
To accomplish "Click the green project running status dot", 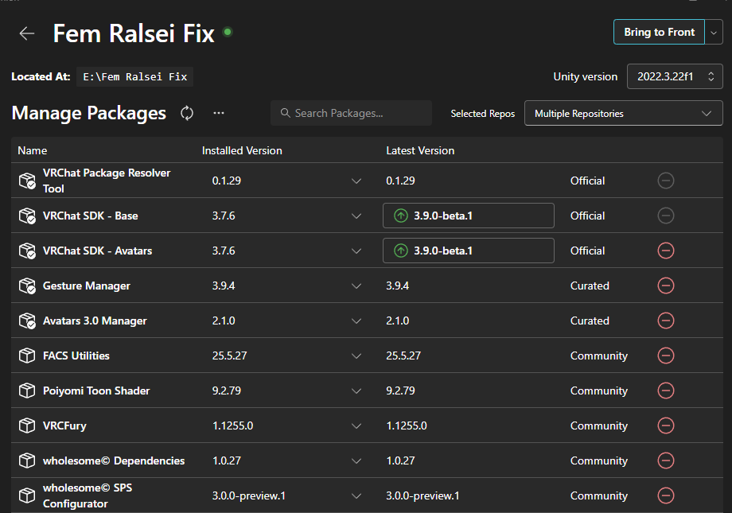I will [228, 32].
